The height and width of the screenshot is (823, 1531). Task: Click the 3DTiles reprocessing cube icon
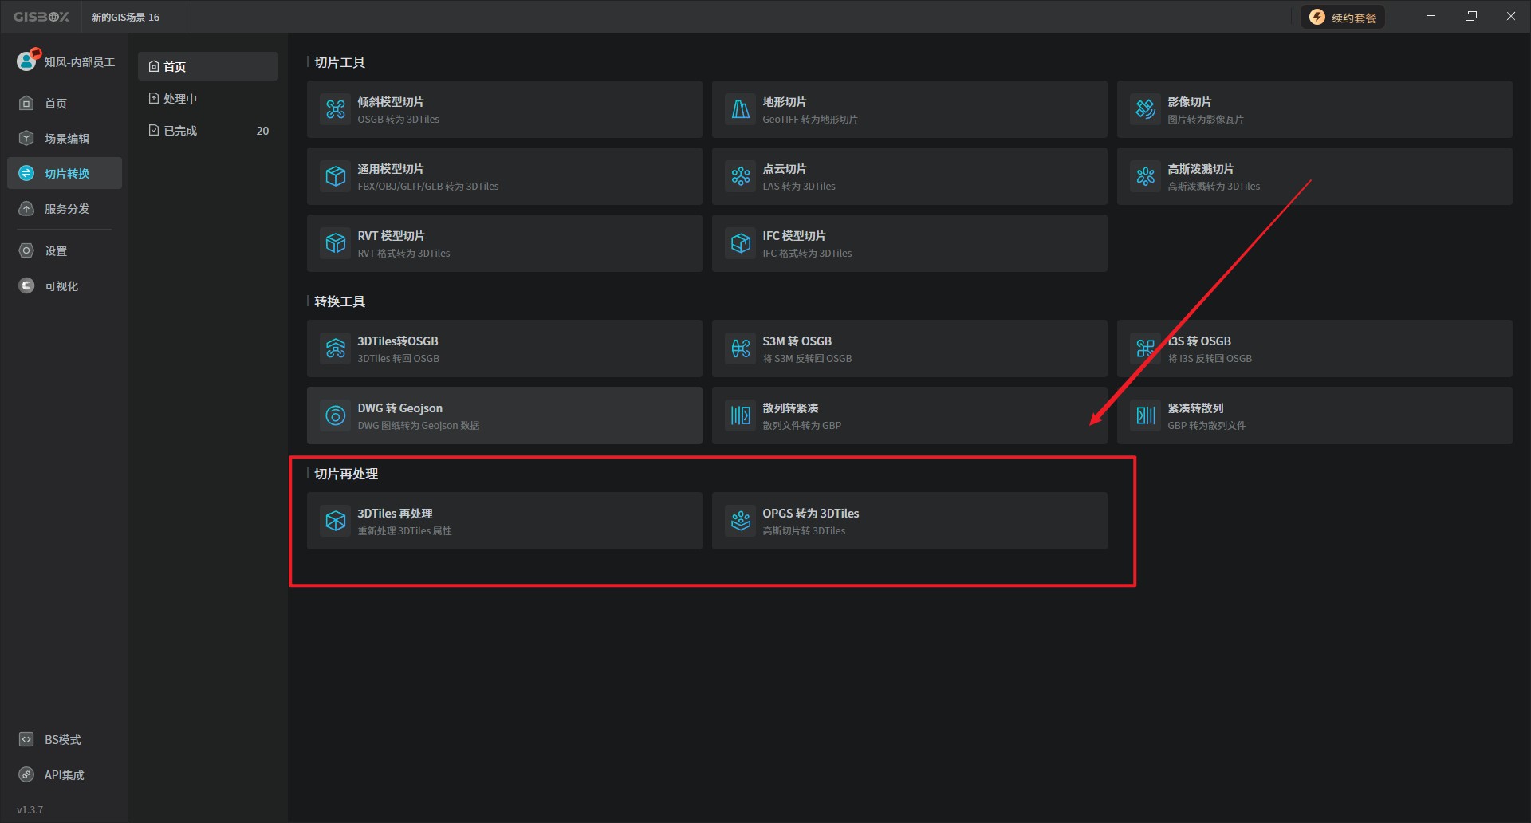[x=336, y=521]
